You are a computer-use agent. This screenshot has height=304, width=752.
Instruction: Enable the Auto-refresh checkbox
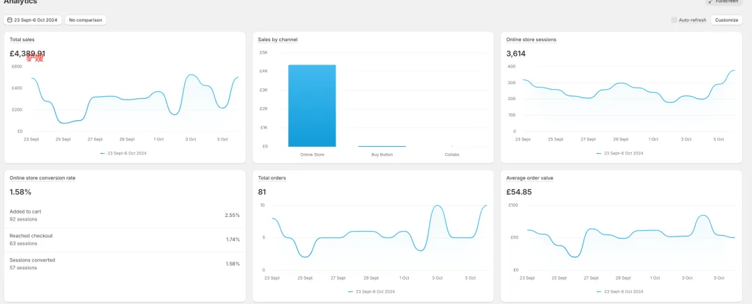click(674, 20)
